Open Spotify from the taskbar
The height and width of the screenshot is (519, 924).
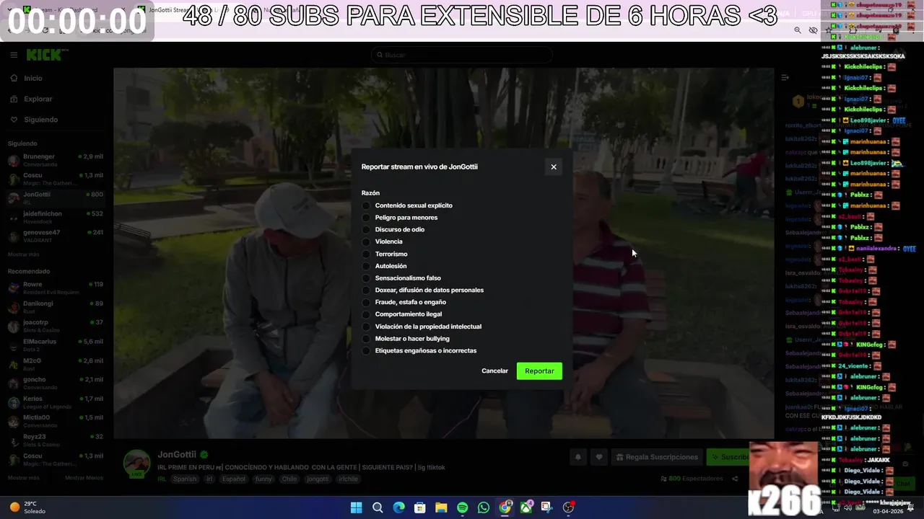(x=463, y=507)
